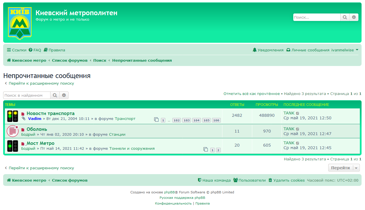365x210 pixels.
Task: Jump to last post in Новости транспорта
Action: (x=298, y=113)
